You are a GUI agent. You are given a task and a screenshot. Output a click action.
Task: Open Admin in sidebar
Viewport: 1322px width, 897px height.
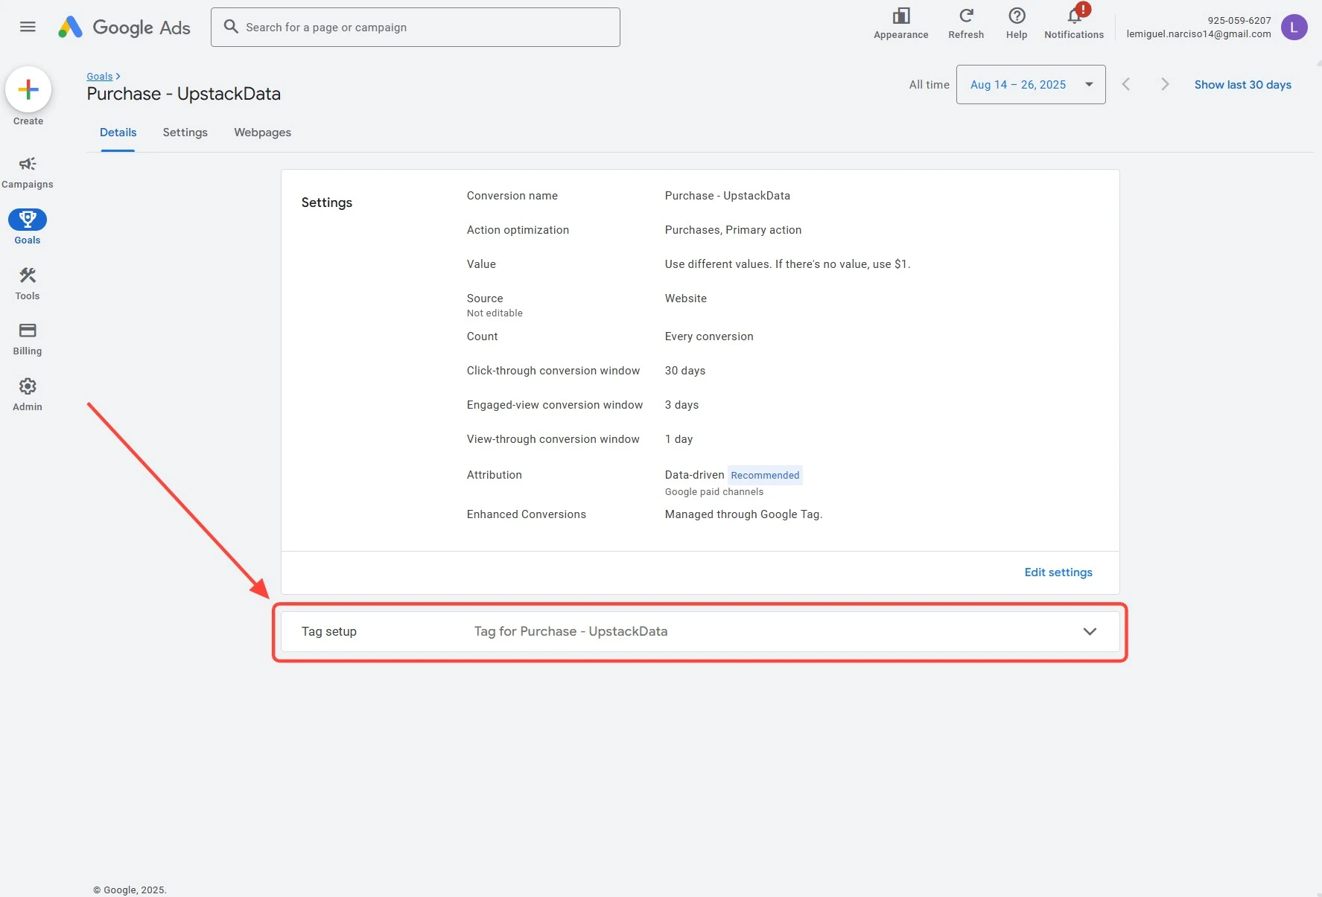pyautogui.click(x=28, y=395)
